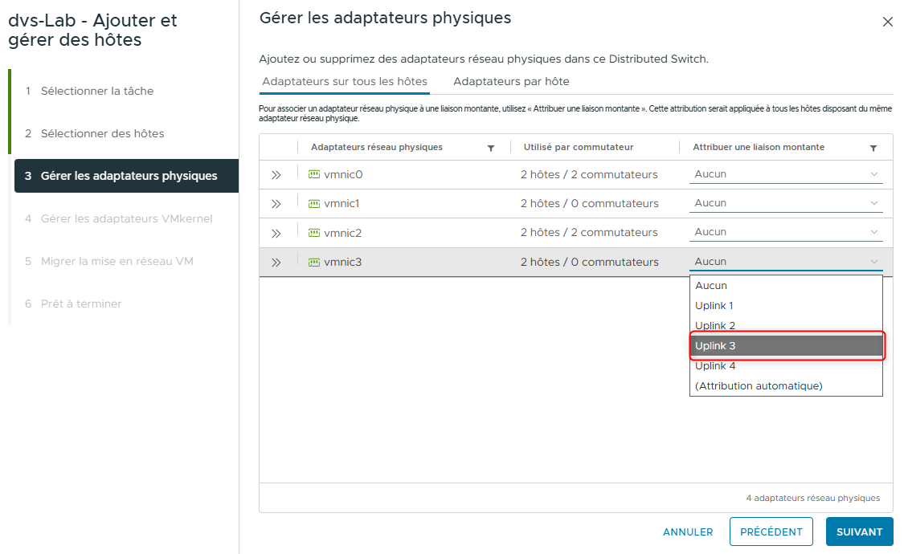
Task: Go back to step 'Sélectionner des hôtes'
Action: pyautogui.click(x=100, y=134)
